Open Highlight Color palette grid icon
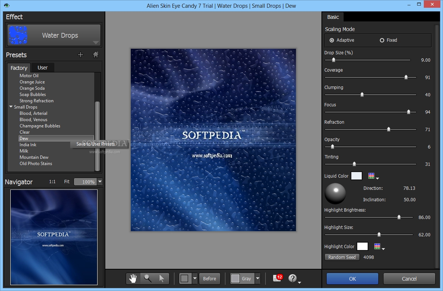The image size is (443, 291). [377, 246]
